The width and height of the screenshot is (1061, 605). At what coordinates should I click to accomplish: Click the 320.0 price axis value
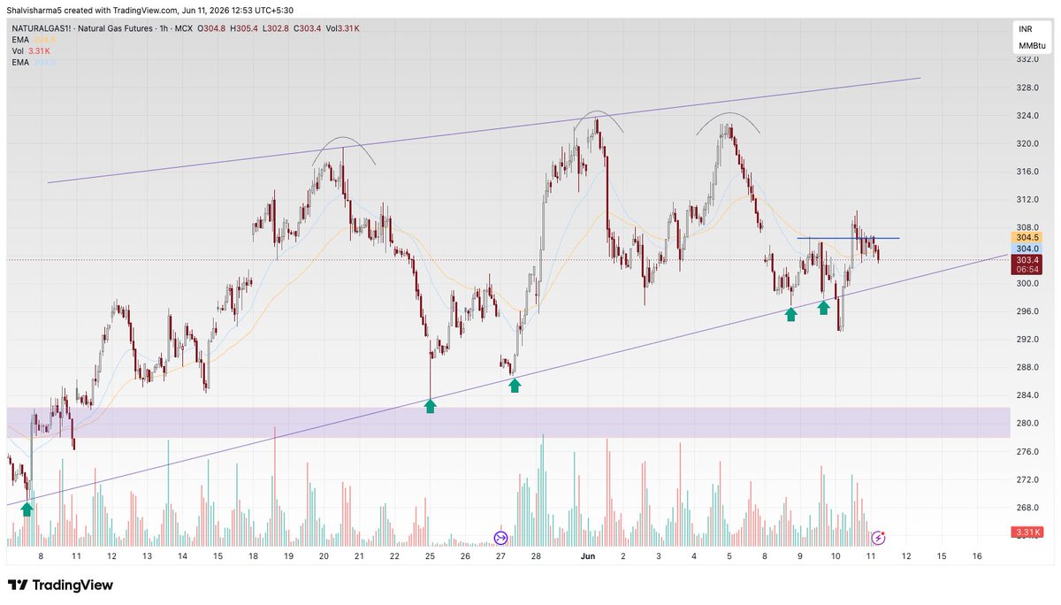point(1027,143)
